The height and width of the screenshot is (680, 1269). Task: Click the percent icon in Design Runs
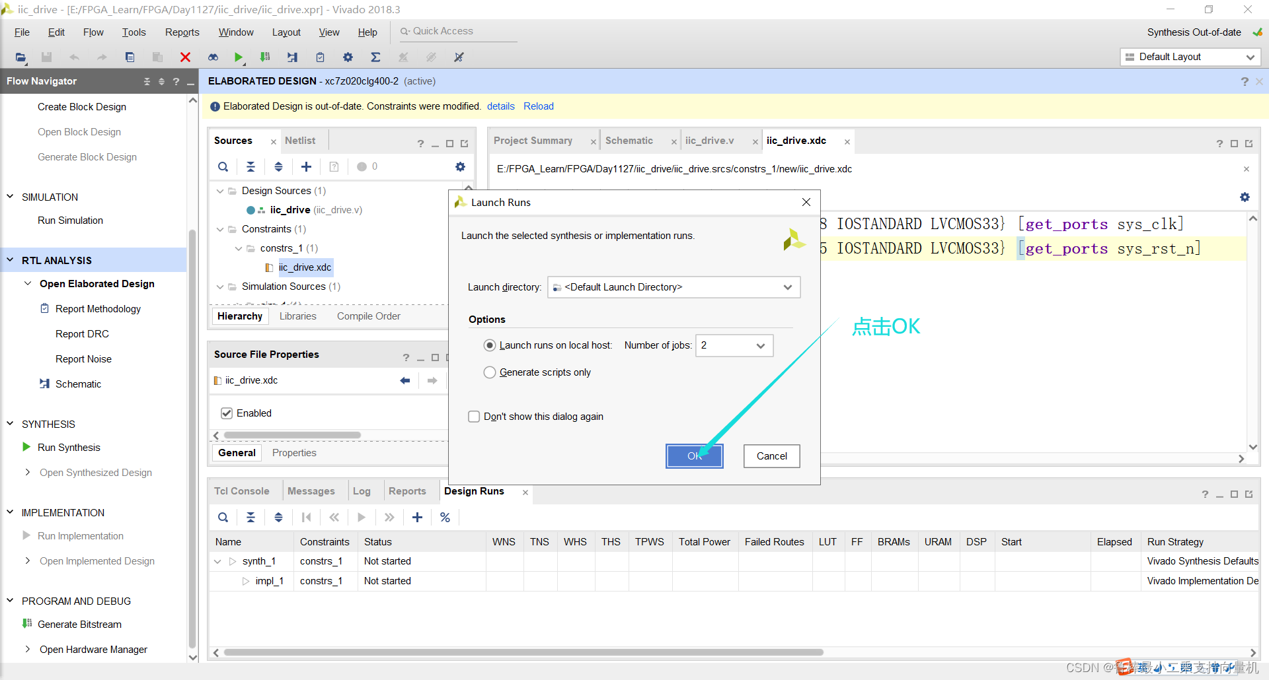[445, 518]
